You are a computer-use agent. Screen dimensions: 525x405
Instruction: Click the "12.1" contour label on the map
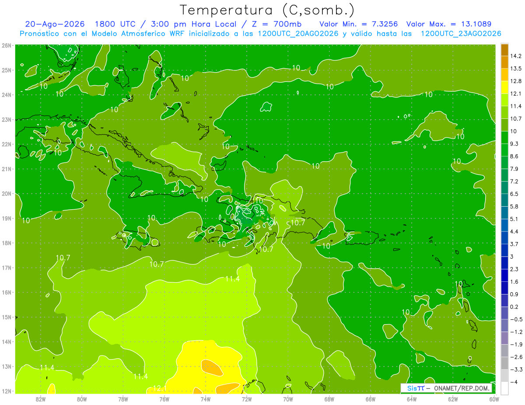tap(160, 388)
